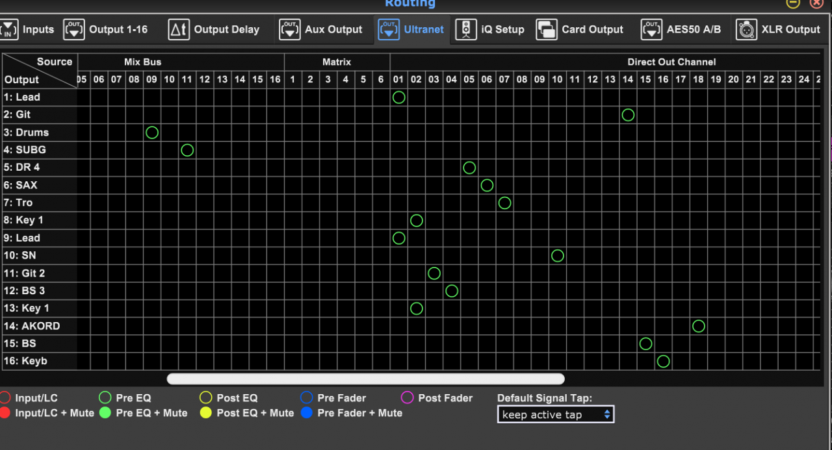Toggle the Mix Bus 09 node for 3: Drums
This screenshot has height=450, width=832.
[x=152, y=132]
